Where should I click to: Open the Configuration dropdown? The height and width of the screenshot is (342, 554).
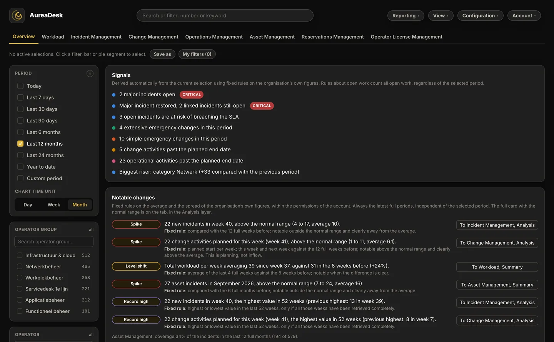pos(481,15)
